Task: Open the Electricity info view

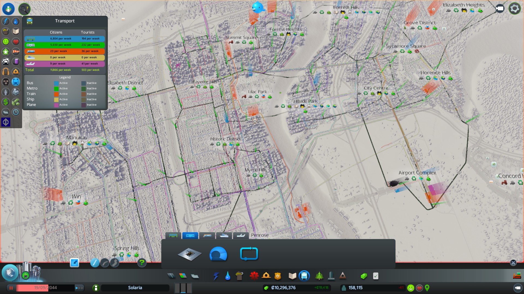Action: 6,21
